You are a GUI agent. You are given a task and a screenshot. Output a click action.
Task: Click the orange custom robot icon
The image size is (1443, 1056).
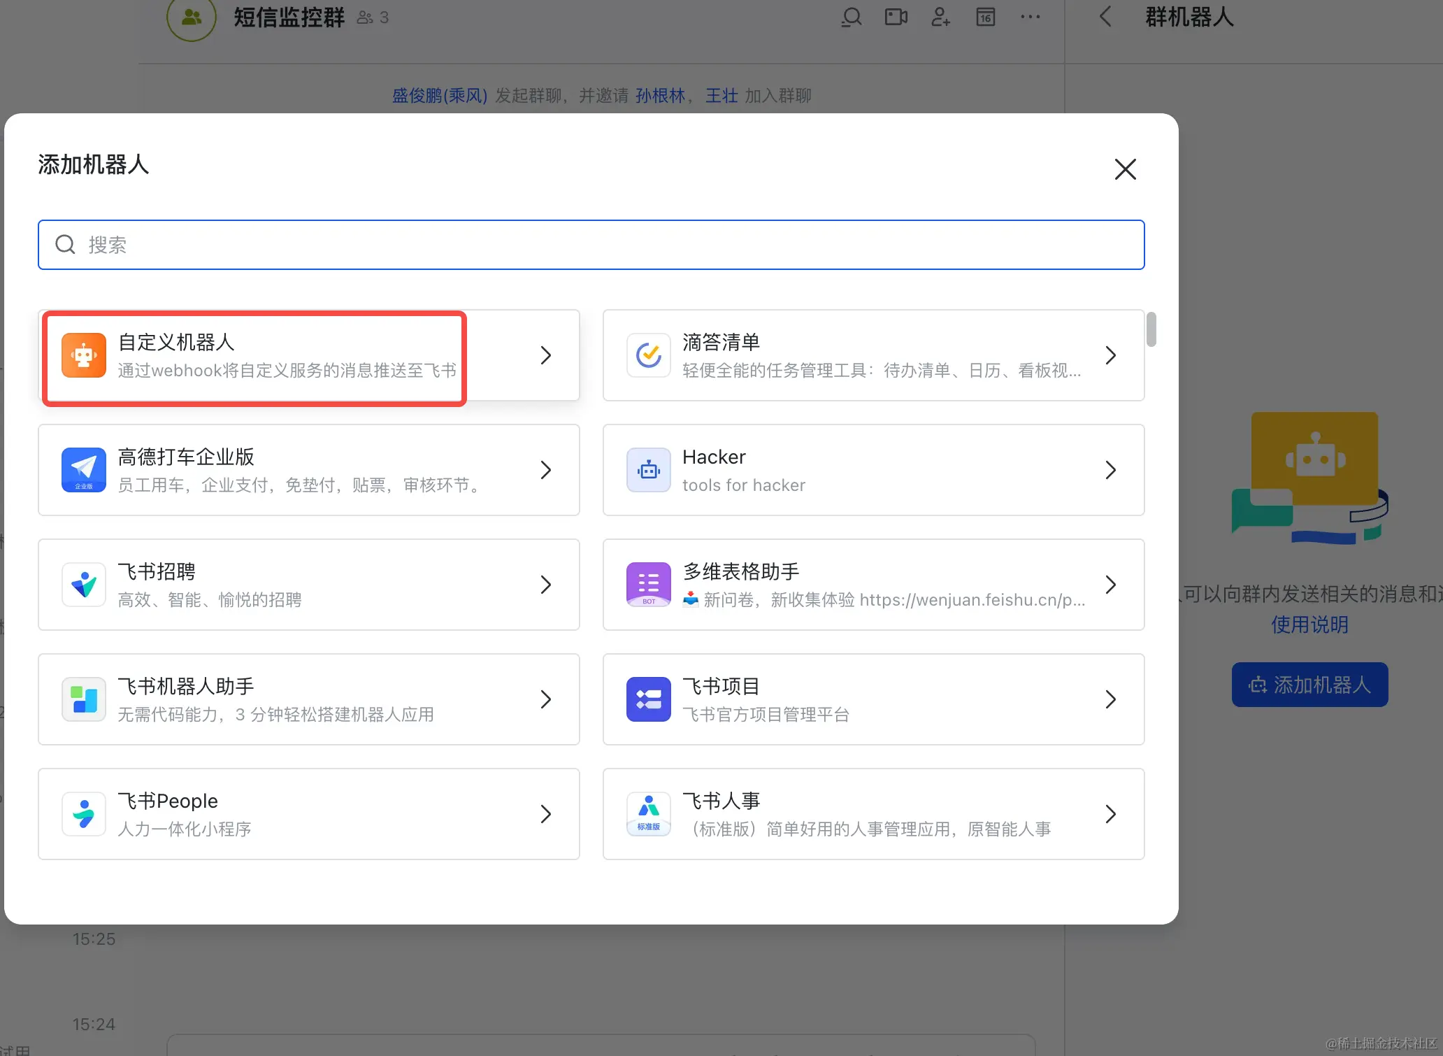[84, 355]
